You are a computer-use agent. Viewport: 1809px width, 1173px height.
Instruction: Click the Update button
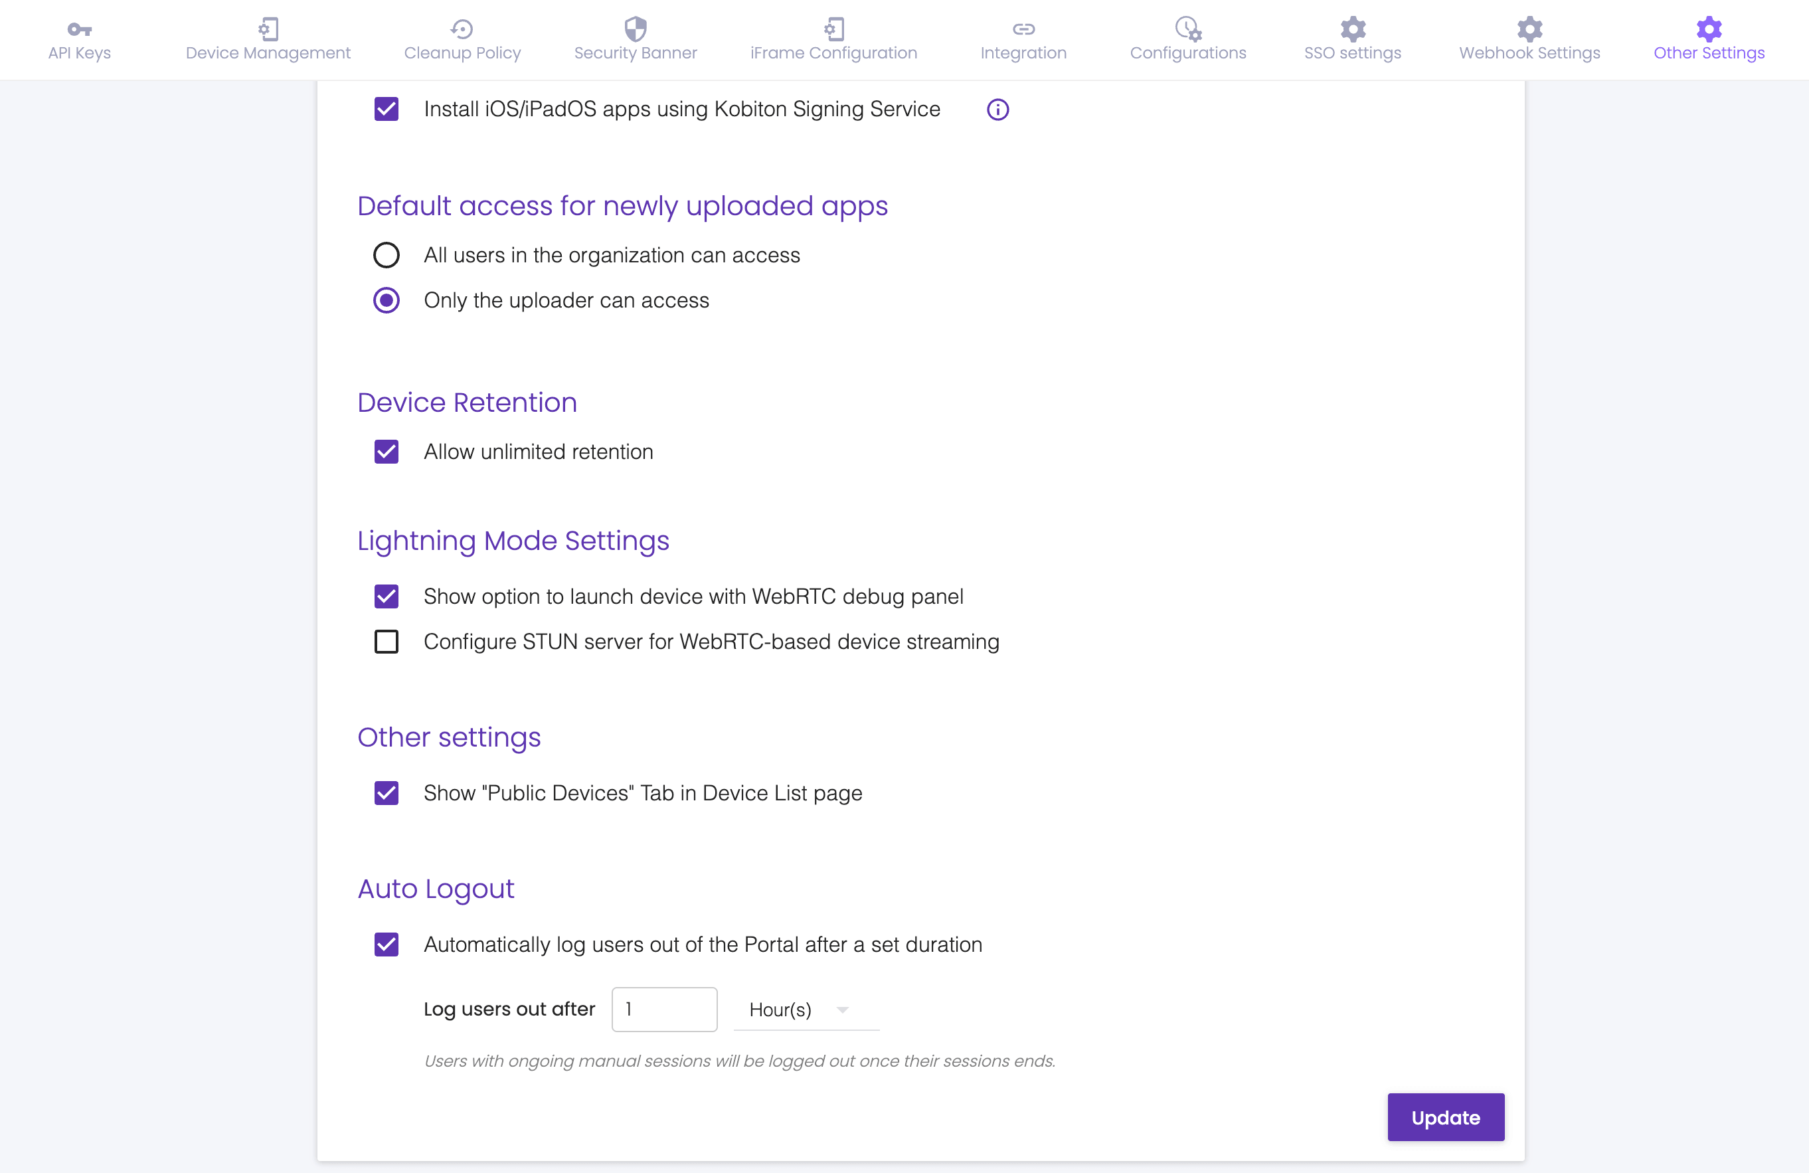coord(1446,1117)
